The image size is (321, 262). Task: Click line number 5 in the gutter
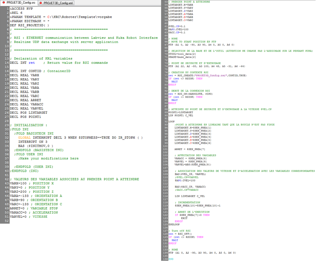7,25
